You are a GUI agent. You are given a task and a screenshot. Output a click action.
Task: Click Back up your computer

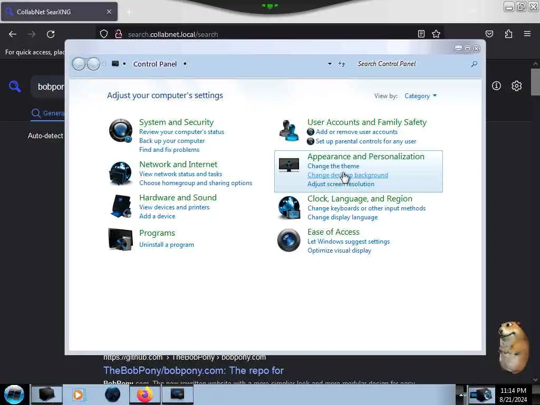click(x=172, y=141)
